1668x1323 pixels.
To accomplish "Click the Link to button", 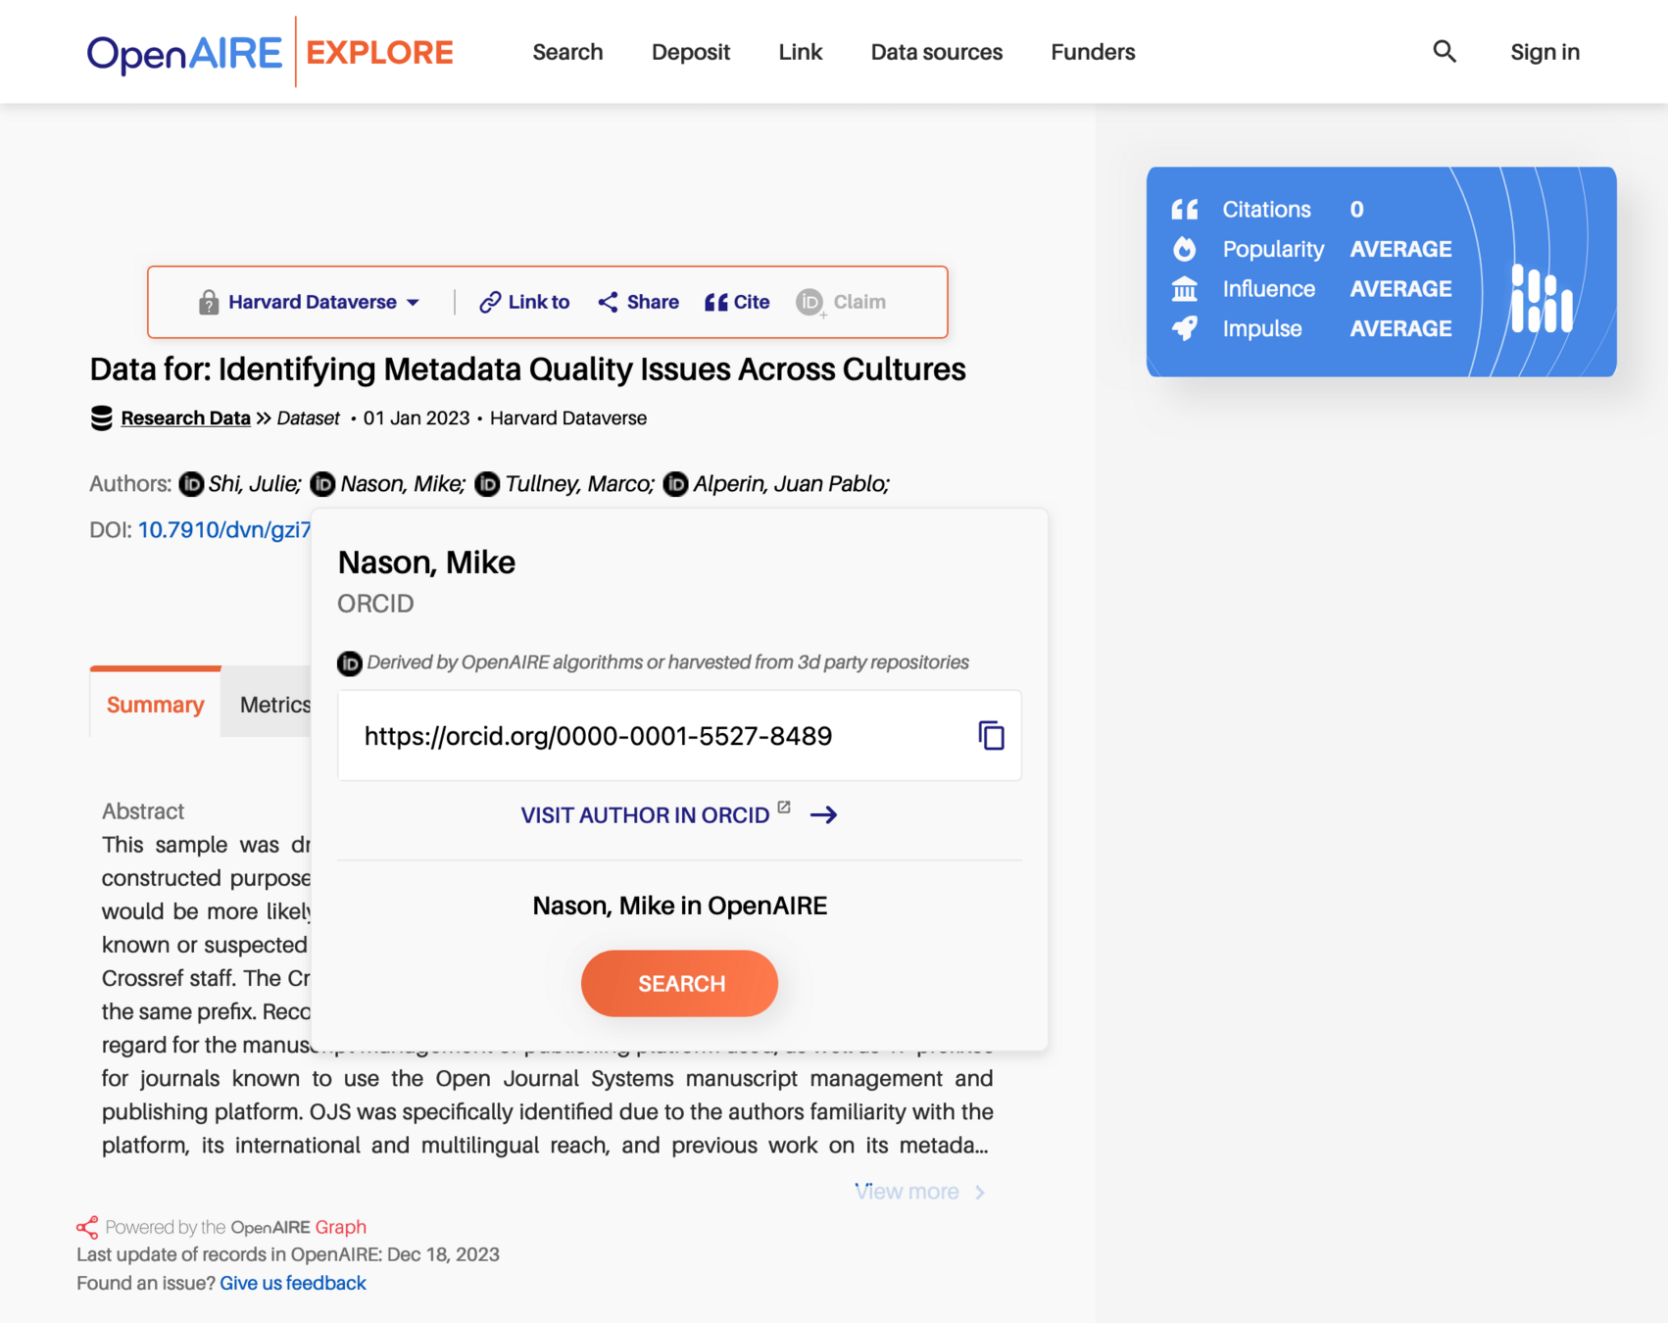I will (524, 302).
